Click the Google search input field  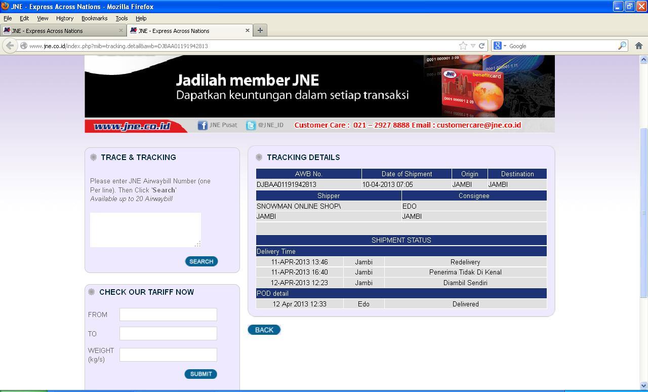[562, 46]
